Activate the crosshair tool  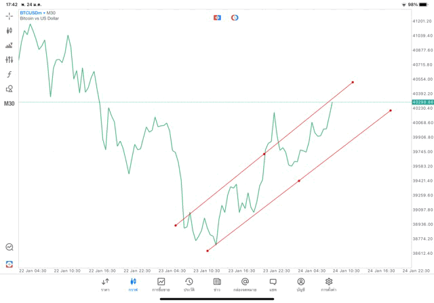point(9,16)
